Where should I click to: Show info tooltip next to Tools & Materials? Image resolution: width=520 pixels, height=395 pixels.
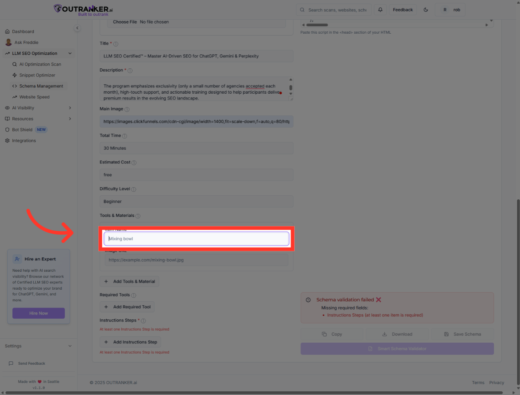[138, 216]
